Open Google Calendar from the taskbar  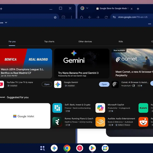point(105,148)
